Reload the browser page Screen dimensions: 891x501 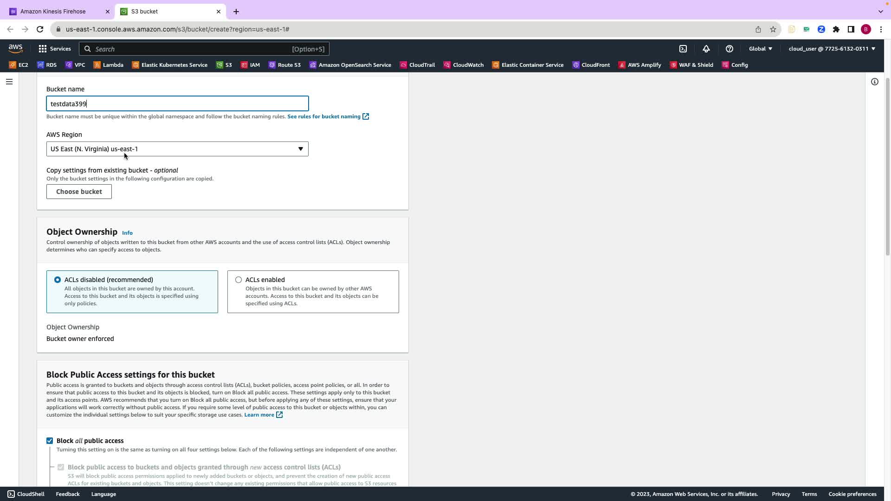[40, 29]
